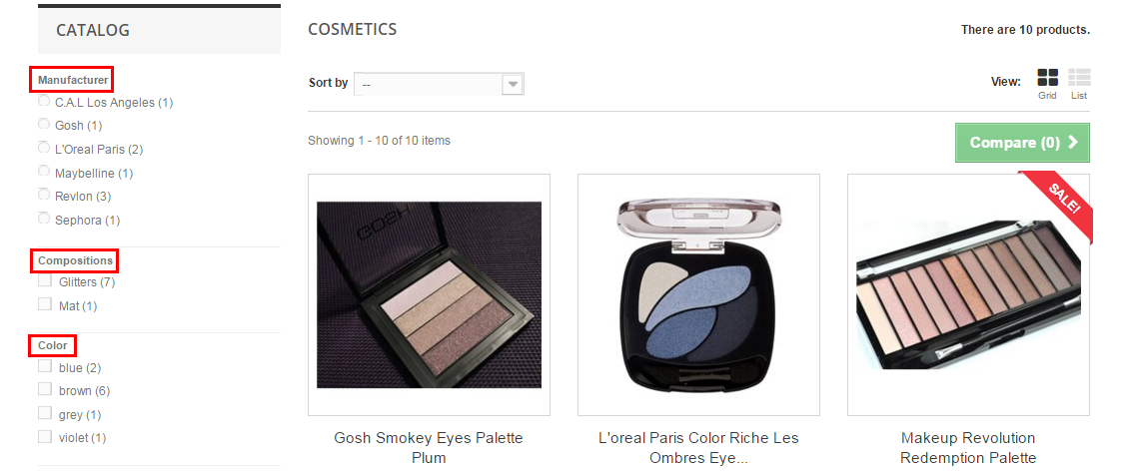
Task: Select L'Oreal Paris manufacturer filter
Action: pos(44,149)
